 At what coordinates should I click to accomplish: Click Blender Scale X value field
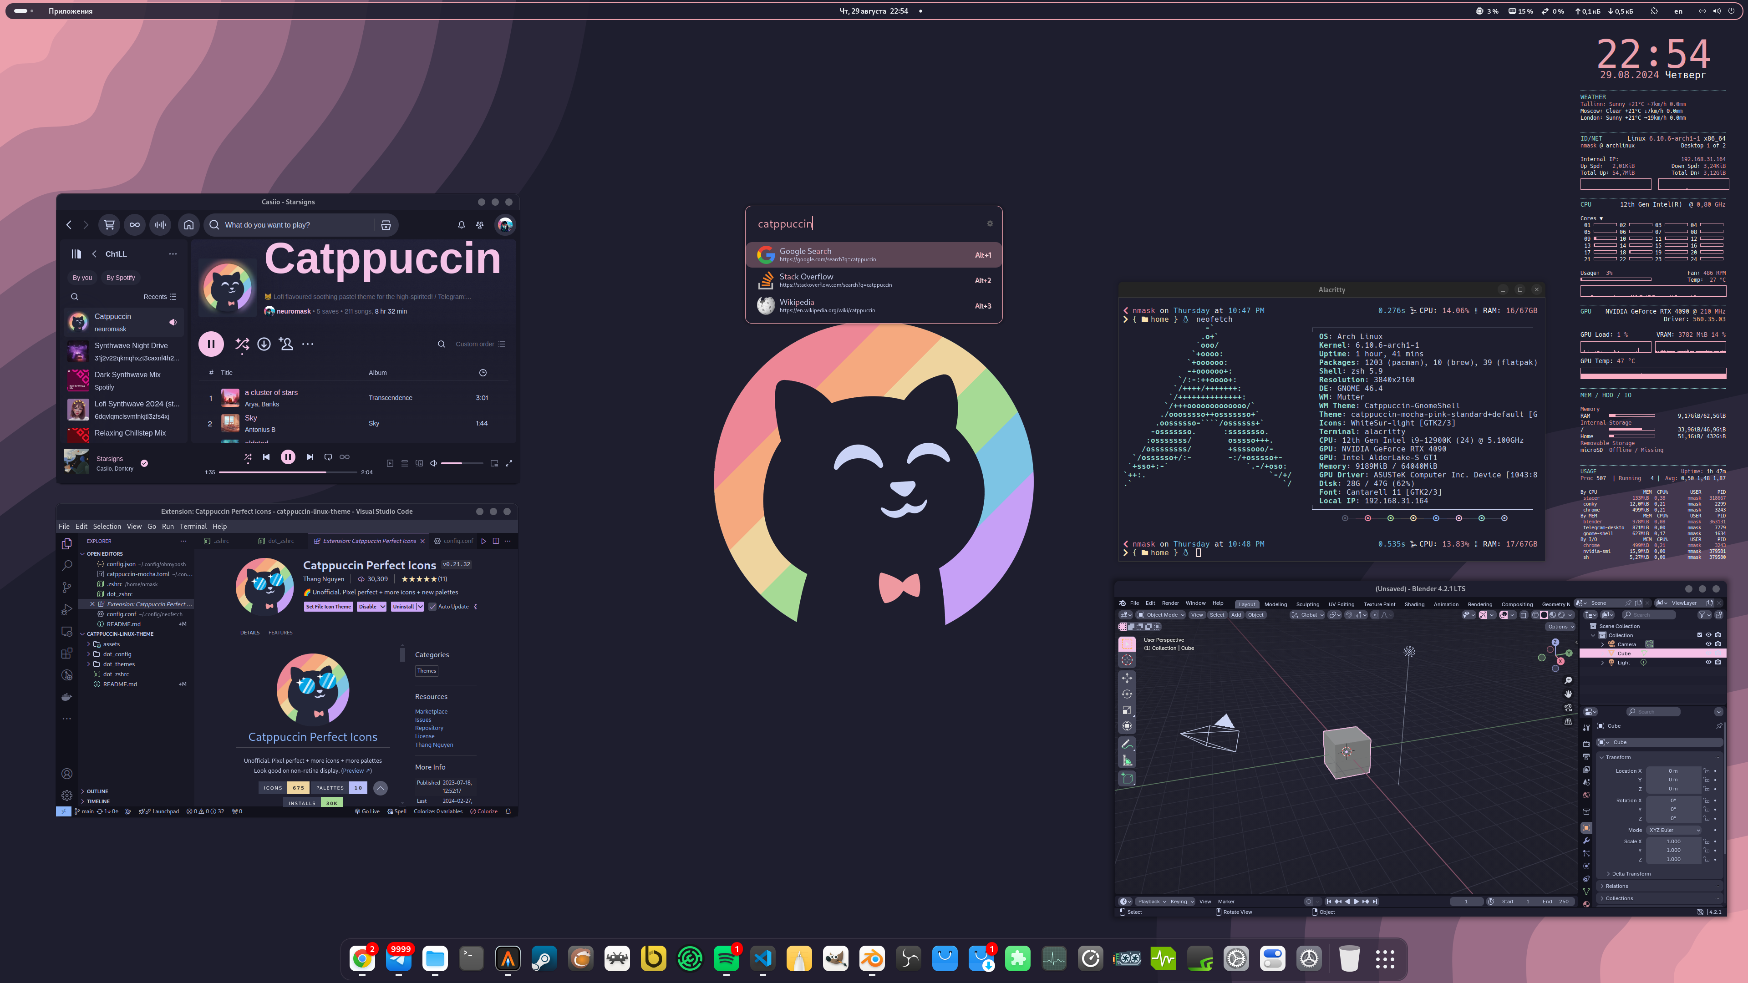tap(1673, 841)
